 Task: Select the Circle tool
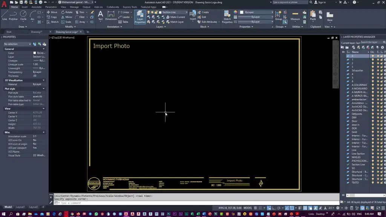point(23,15)
